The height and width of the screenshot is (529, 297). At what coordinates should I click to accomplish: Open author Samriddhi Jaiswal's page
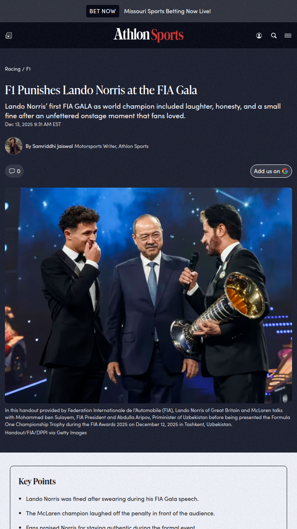coord(52,146)
